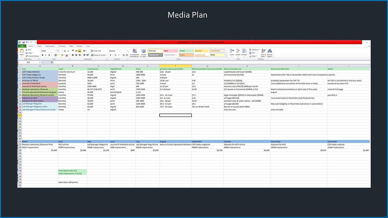Click the Insert cells icon
This screenshot has height=218, width=388.
(x=232, y=51)
